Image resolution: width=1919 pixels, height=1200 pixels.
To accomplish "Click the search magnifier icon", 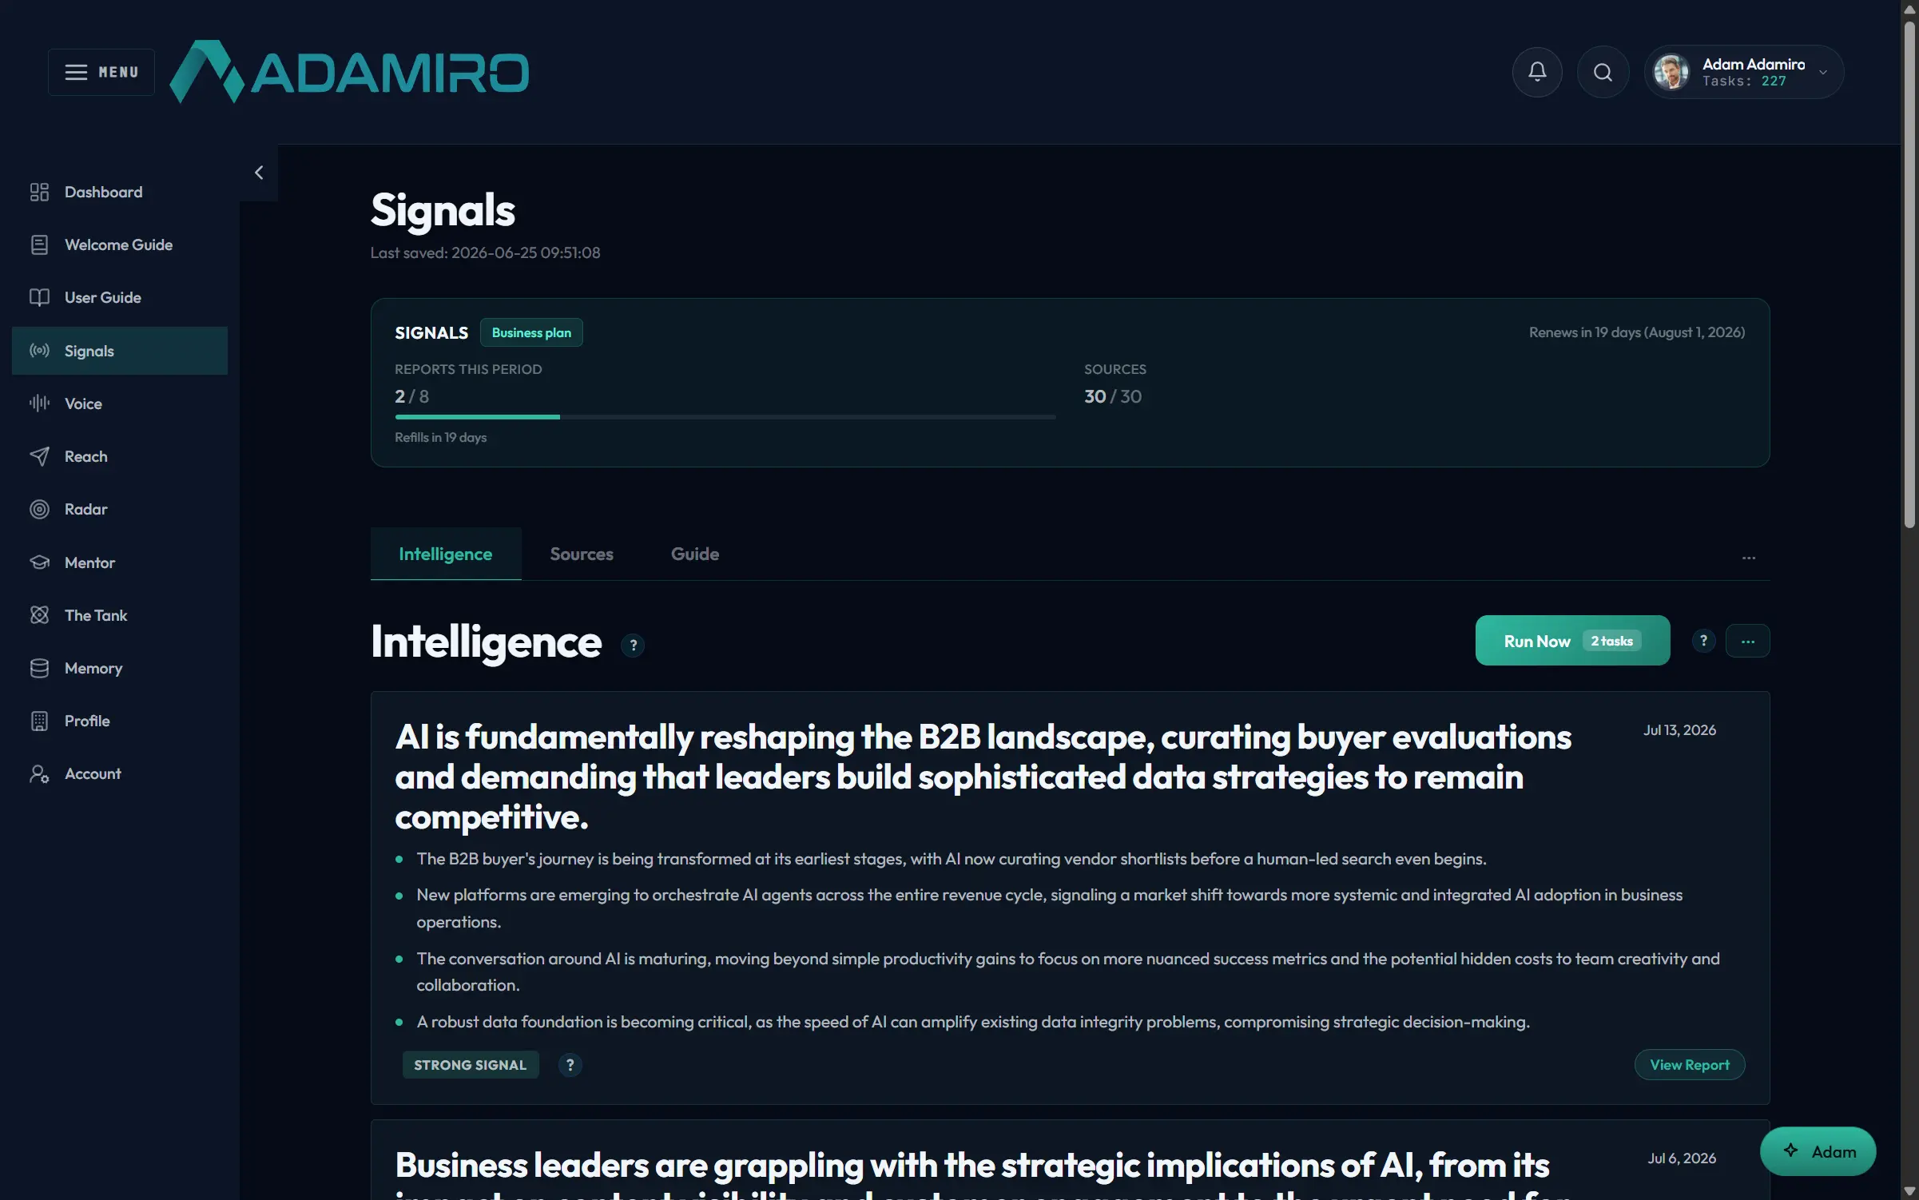I will 1603,72.
